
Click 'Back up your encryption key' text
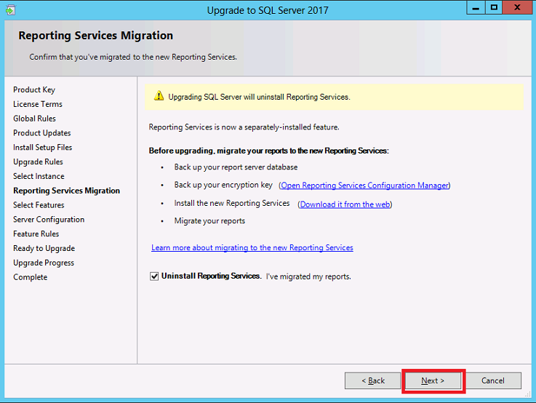[223, 185]
